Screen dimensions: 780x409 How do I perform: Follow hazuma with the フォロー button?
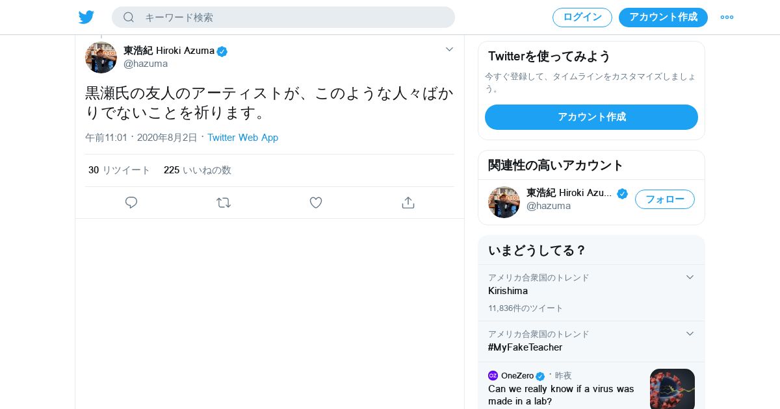point(664,199)
